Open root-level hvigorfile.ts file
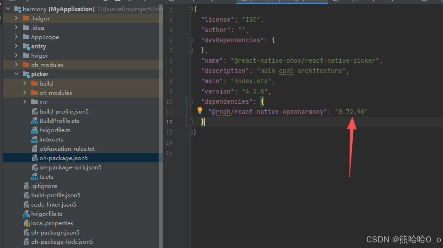 [46, 214]
